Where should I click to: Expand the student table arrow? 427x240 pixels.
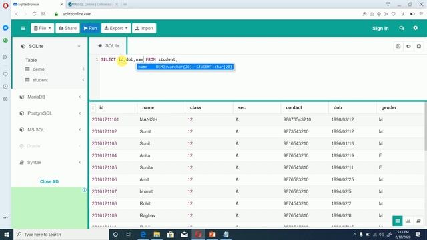[83, 80]
